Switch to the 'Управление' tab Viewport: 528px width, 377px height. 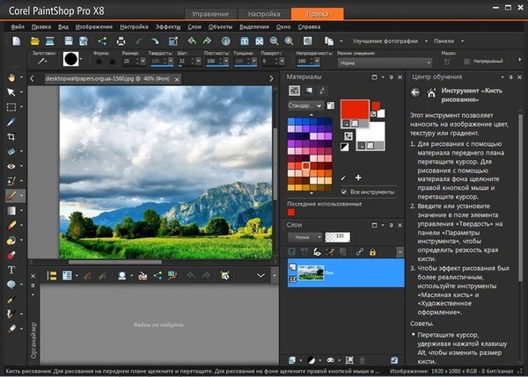coord(209,14)
